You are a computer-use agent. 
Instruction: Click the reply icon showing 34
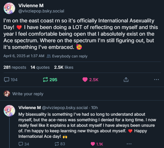tap(24, 144)
